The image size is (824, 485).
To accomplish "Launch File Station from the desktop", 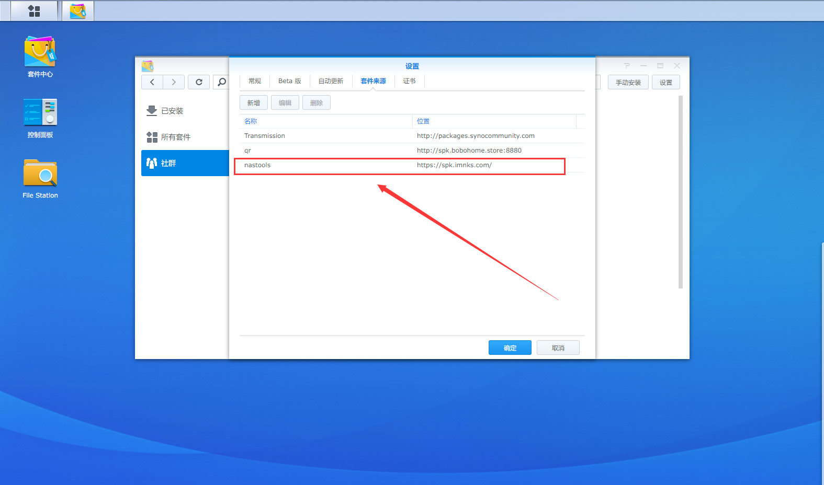I will pos(40,179).
